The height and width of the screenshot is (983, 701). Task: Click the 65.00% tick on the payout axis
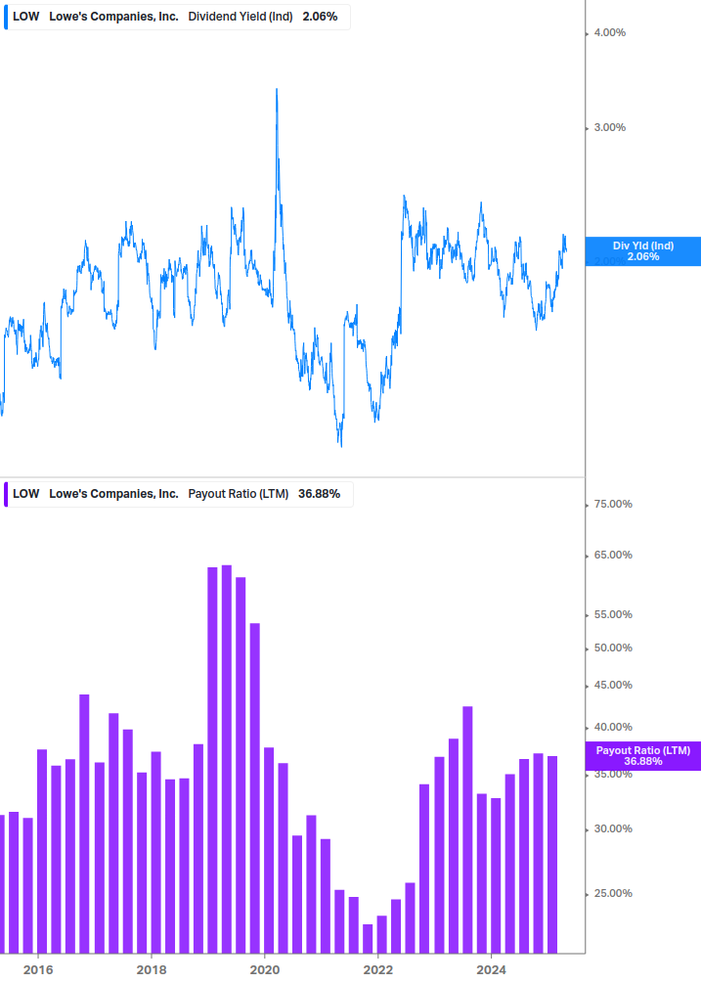click(613, 555)
